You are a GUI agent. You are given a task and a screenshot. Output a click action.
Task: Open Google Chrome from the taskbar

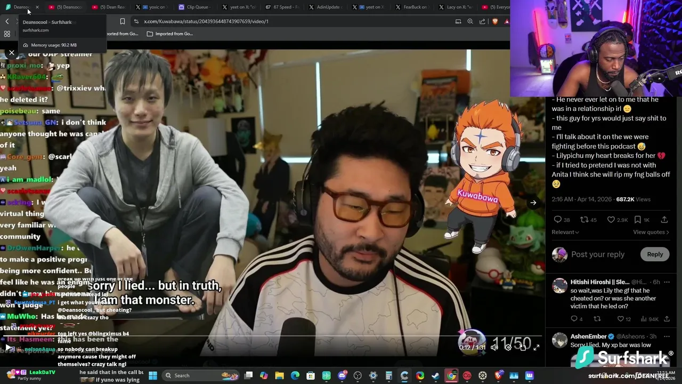451,375
